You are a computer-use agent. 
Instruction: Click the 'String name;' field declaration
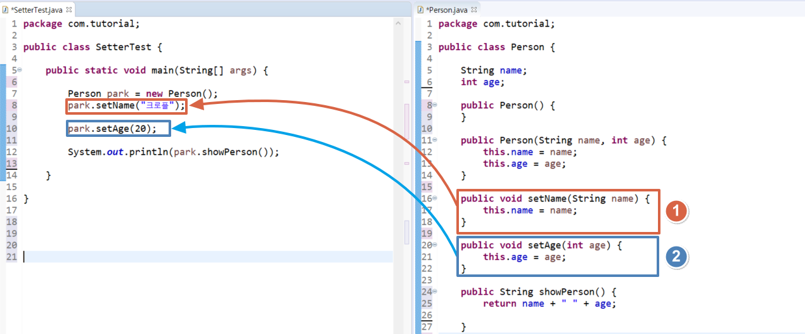494,70
